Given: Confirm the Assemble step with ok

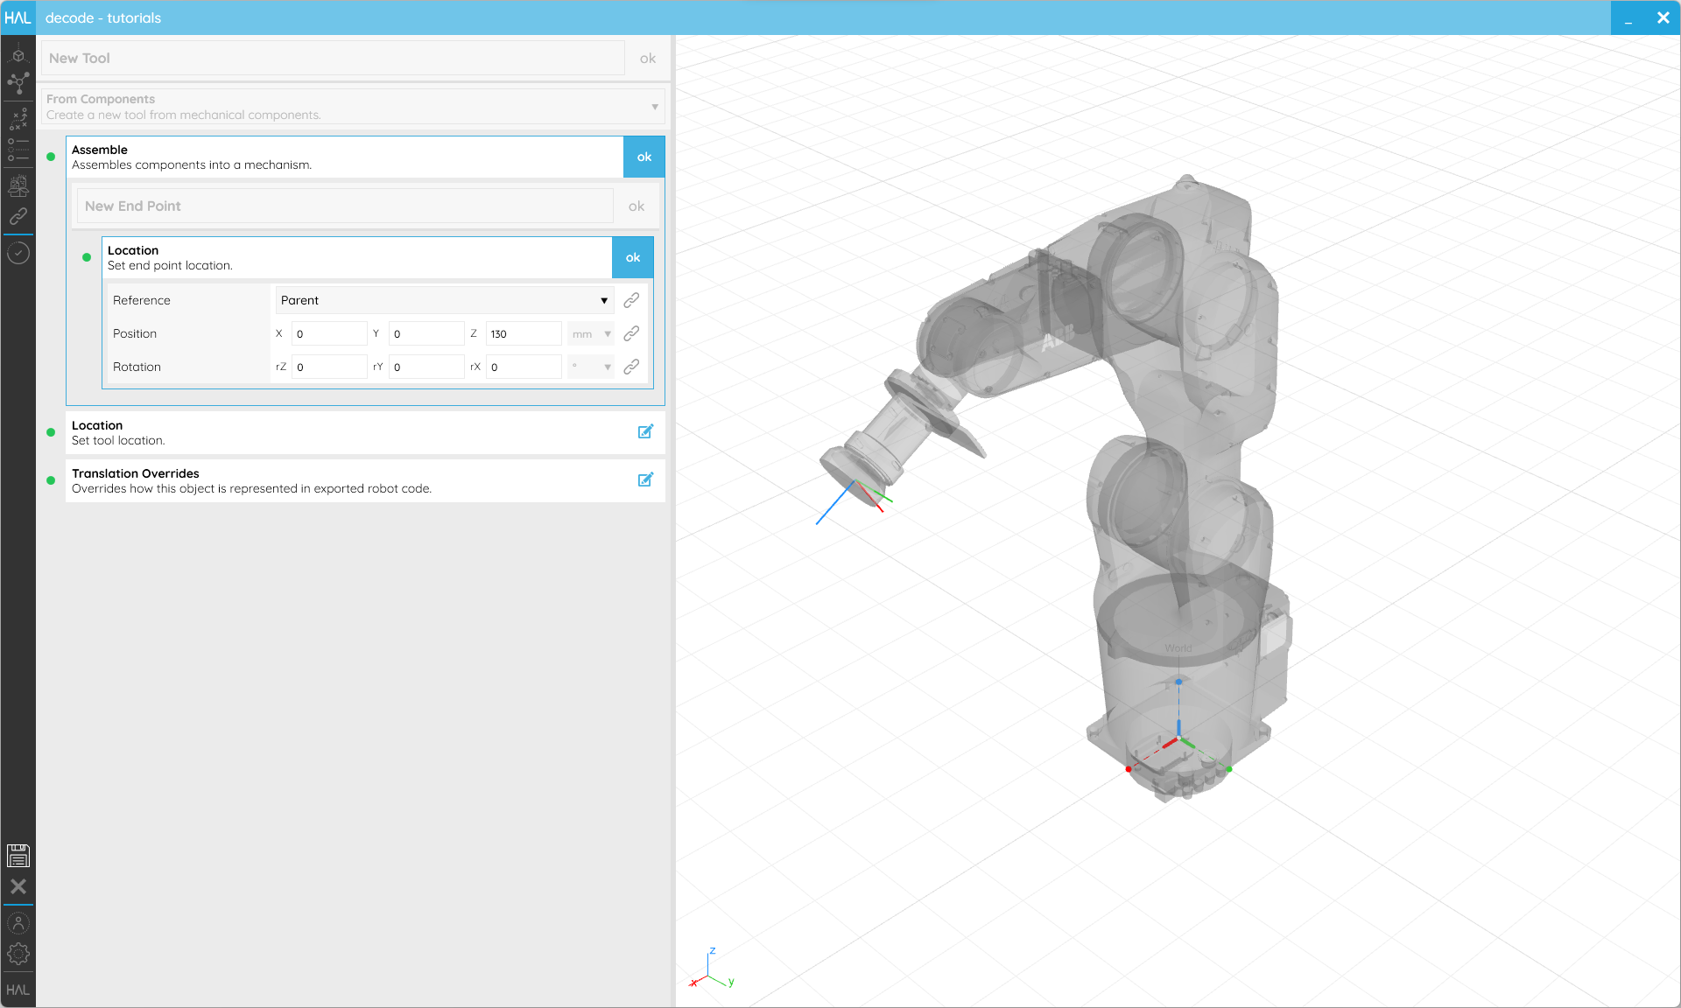Looking at the screenshot, I should (x=644, y=157).
